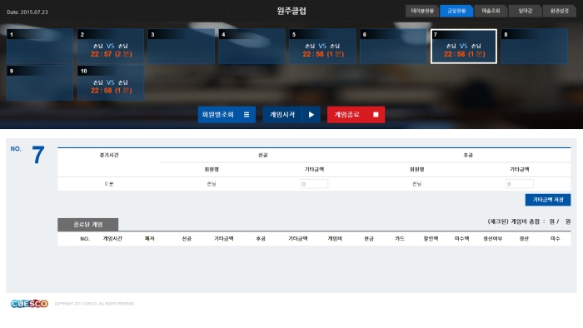Open the 환경설정 tab

point(560,11)
